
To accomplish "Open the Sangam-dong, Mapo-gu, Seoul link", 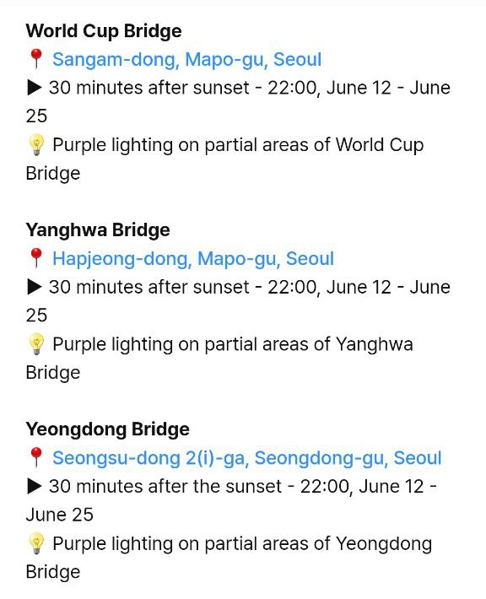I will pos(186,60).
